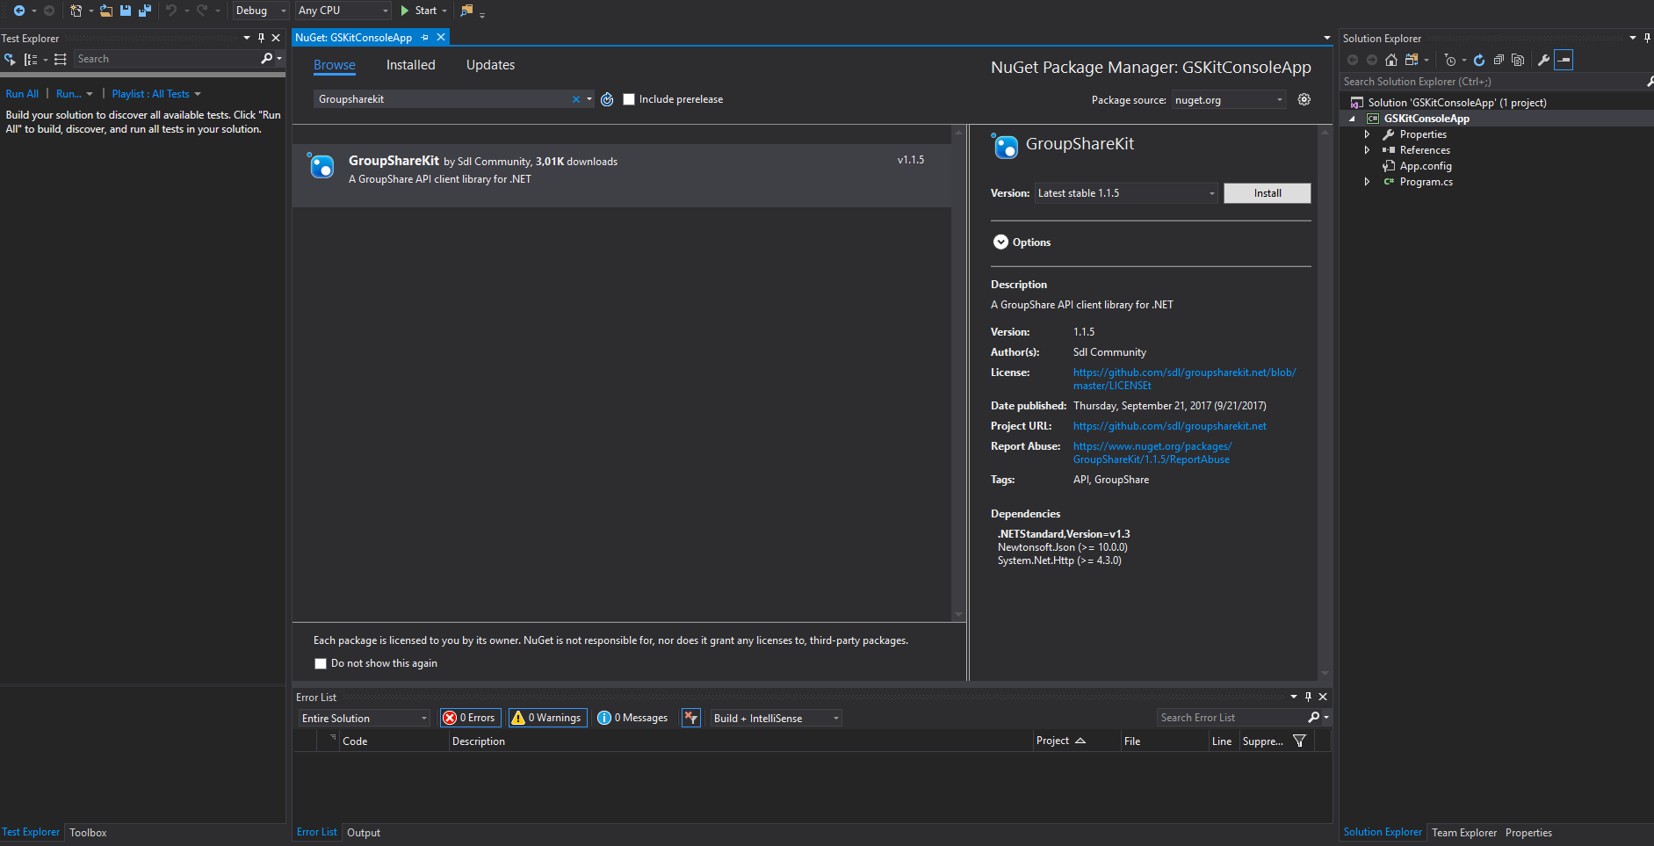Viewport: 1654px width, 846px height.
Task: Pin the NuGet: GSKitConsoleApp tab
Action: (x=425, y=37)
